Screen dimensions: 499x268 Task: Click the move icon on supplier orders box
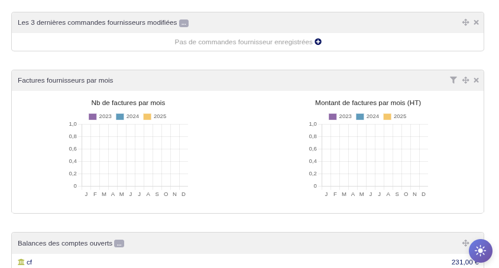pos(465,22)
